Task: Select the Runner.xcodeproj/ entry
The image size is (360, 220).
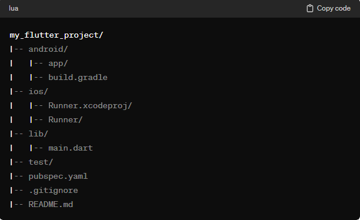Action: (90, 106)
